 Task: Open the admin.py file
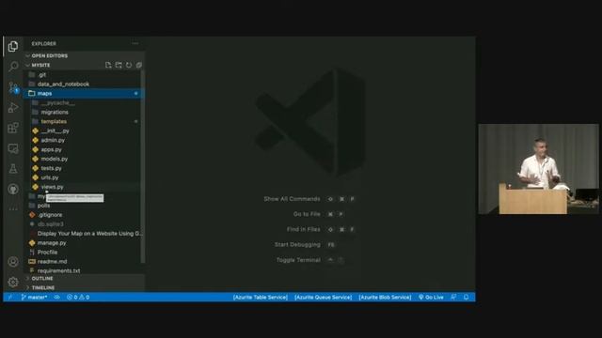[83, 140]
